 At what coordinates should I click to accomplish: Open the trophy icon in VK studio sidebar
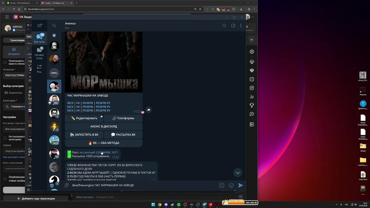[x=252, y=105]
